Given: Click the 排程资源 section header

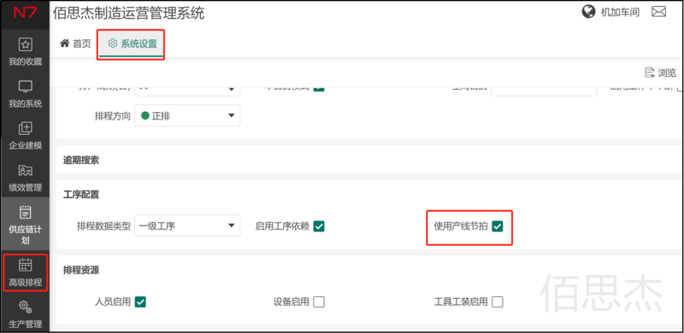Looking at the screenshot, I should 81,270.
